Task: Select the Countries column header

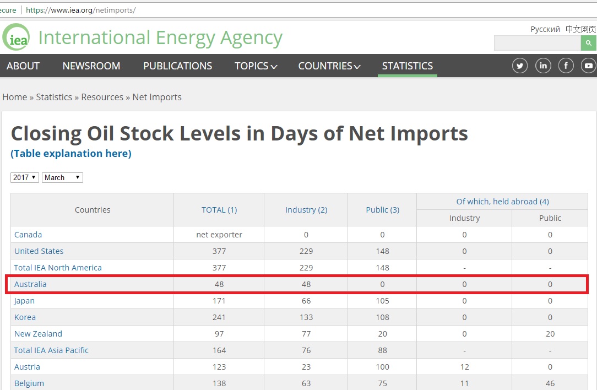Action: coord(93,210)
